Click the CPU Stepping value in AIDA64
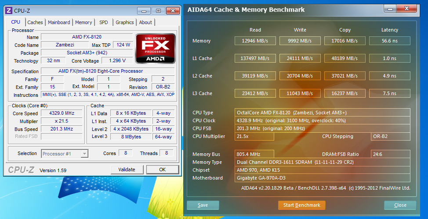Viewport: 428px width, 219px height. click(x=390, y=136)
